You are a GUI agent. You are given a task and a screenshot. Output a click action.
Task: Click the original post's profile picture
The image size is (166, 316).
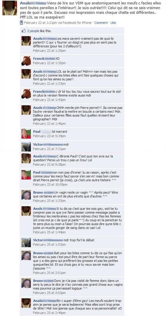click(10, 8)
